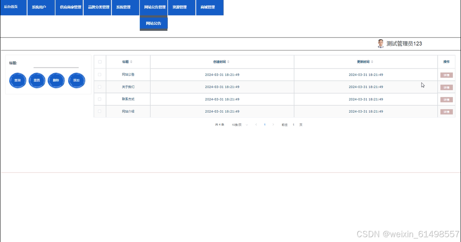
Task: Open the 系统用户 menu
Action: [x=41, y=7]
